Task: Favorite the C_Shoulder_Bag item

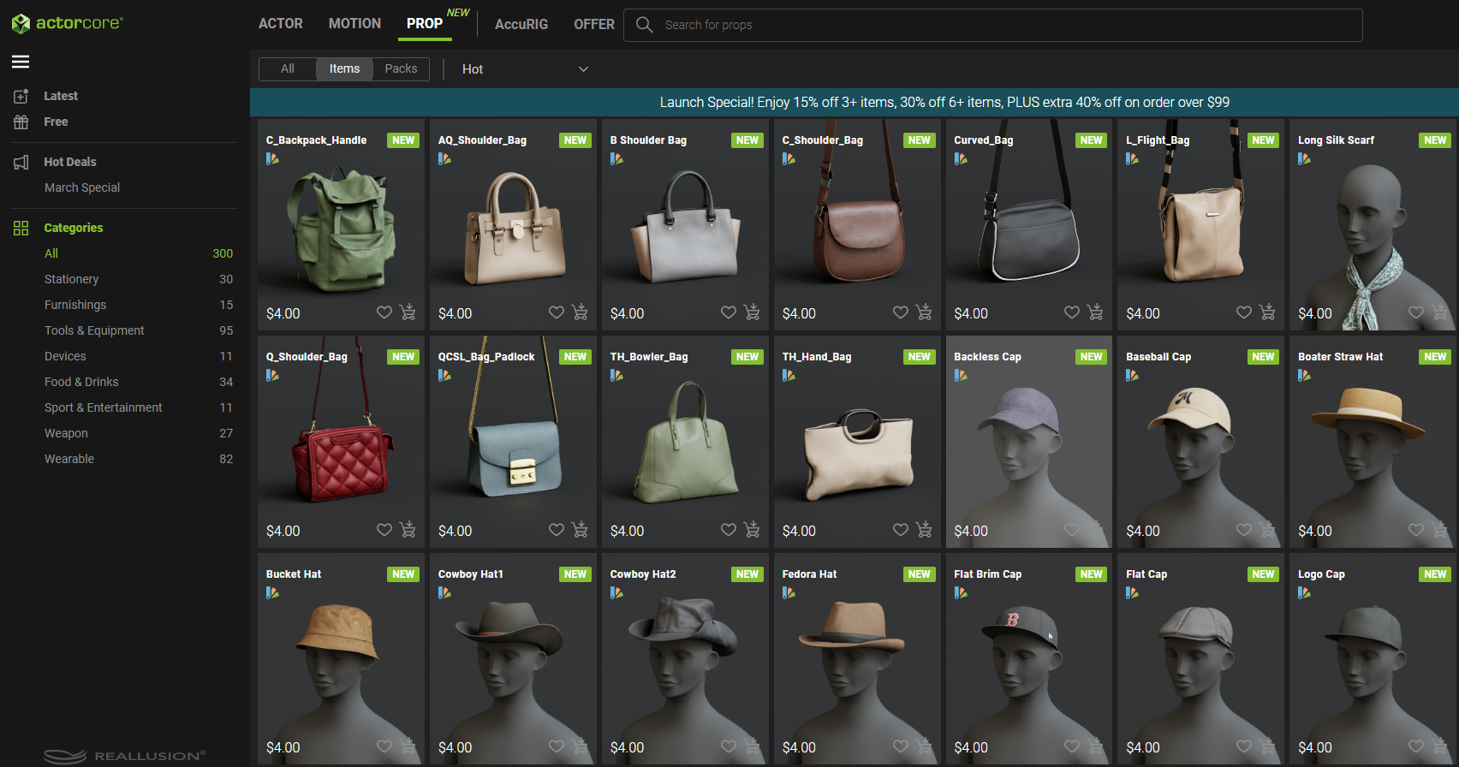Action: tap(901, 312)
